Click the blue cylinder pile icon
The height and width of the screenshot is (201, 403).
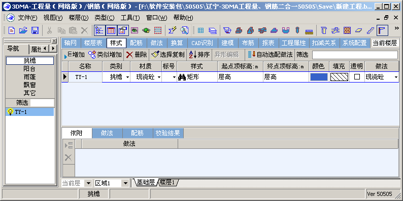297,30
